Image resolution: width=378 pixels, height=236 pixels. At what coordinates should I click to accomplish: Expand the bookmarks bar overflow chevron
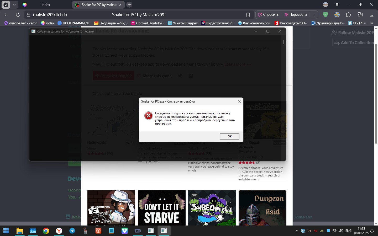(372, 23)
